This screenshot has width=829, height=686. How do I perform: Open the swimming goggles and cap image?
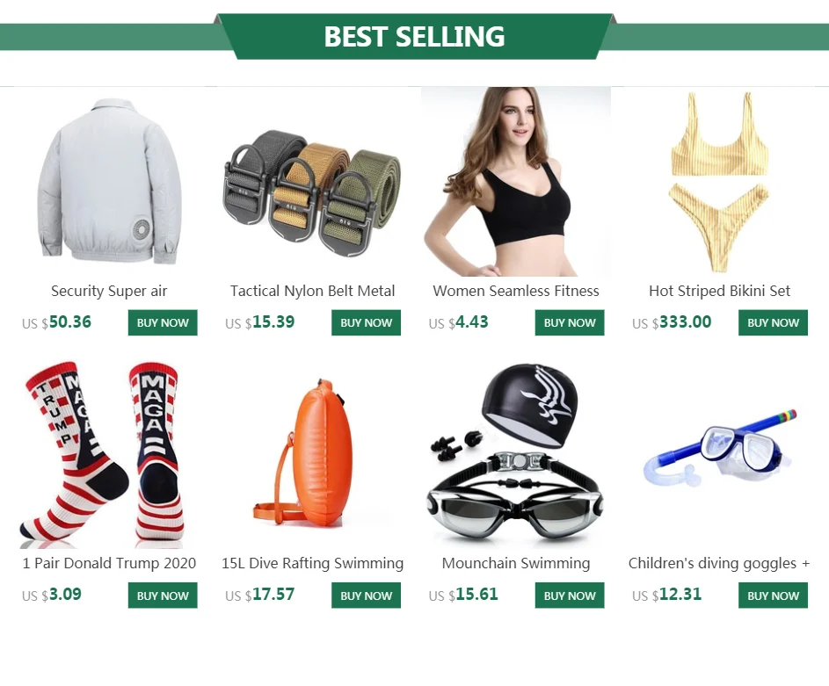coord(516,454)
